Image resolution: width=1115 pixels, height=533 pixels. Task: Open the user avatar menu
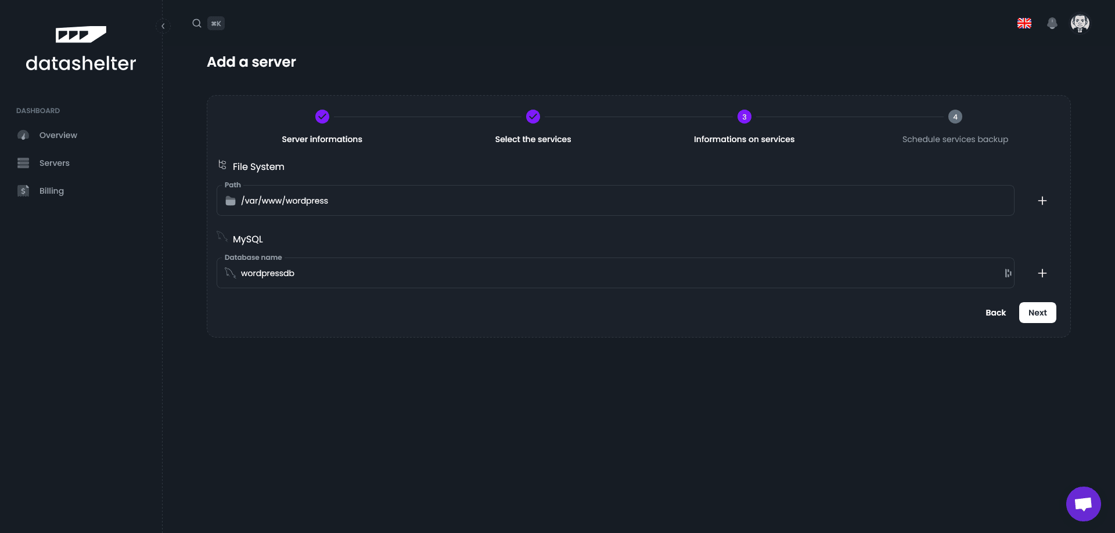point(1080,23)
